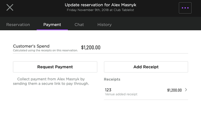Close the update reservation dialog
Image resolution: width=201 pixels, height=128 pixels.
[x=10, y=8]
